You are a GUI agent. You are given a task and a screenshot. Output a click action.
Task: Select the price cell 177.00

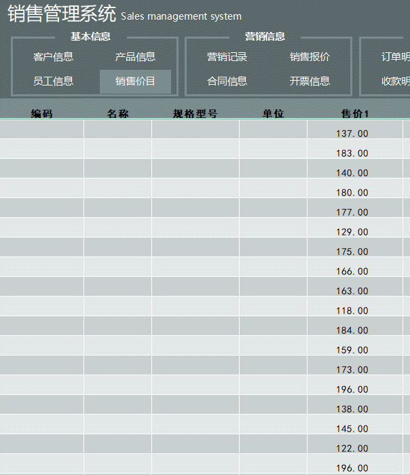(x=355, y=208)
